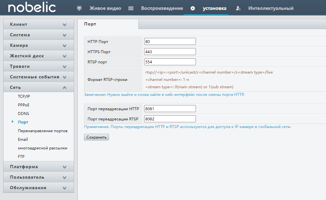
Task: Click the nobelic logo
Action: (32, 7)
